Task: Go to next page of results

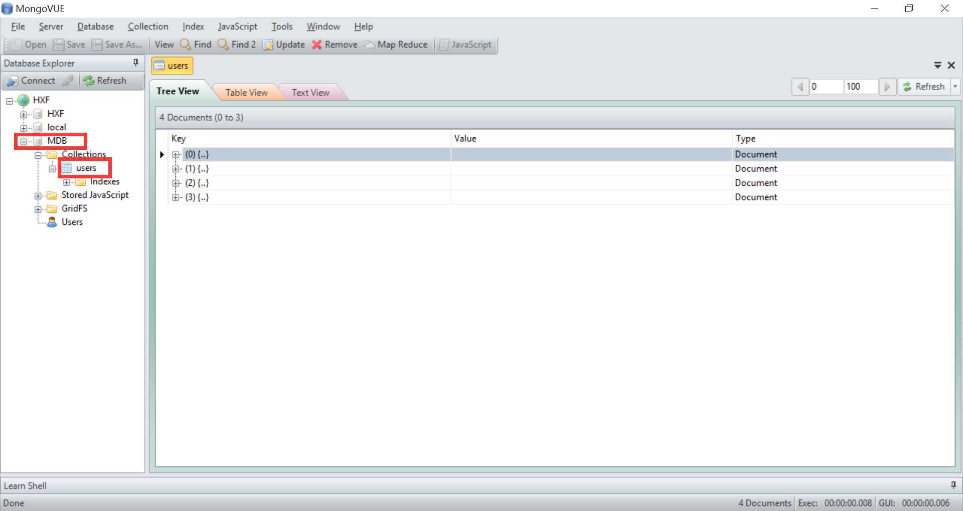Action: pyautogui.click(x=887, y=87)
